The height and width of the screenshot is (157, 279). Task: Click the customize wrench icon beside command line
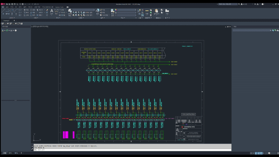click(32, 149)
